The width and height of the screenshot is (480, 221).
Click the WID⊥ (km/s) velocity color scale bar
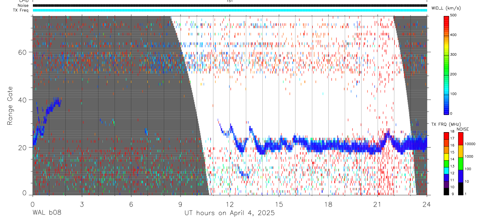tap(446, 65)
